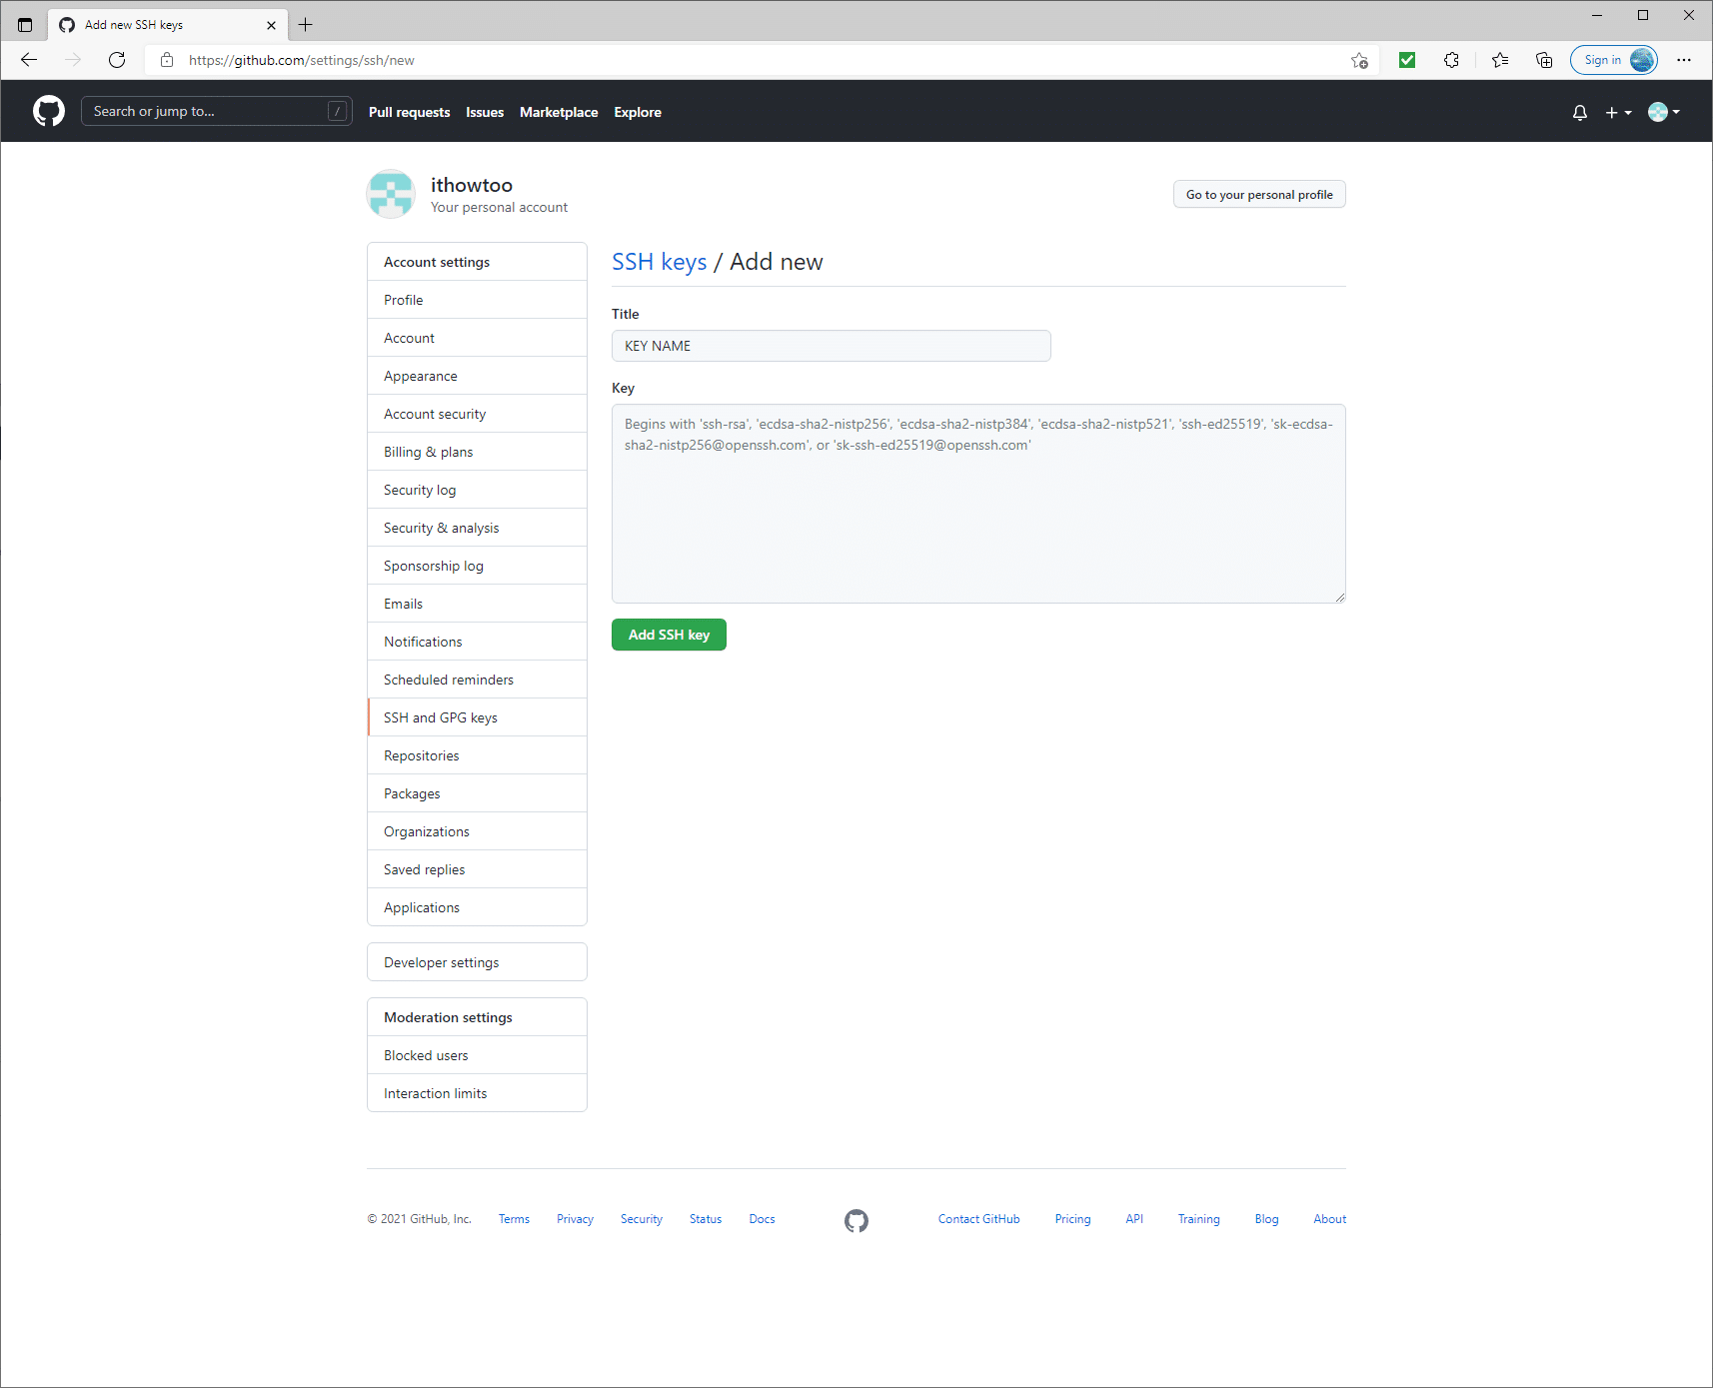The height and width of the screenshot is (1388, 1713).
Task: Click Go to your personal profile
Action: (x=1258, y=194)
